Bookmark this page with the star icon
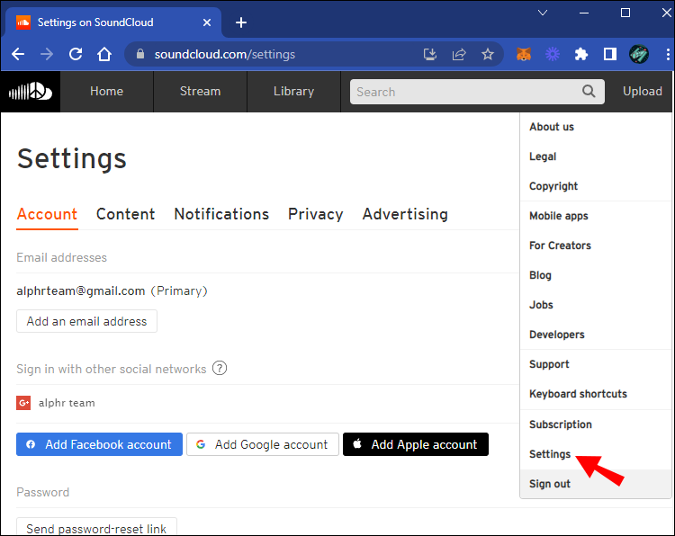 point(488,54)
